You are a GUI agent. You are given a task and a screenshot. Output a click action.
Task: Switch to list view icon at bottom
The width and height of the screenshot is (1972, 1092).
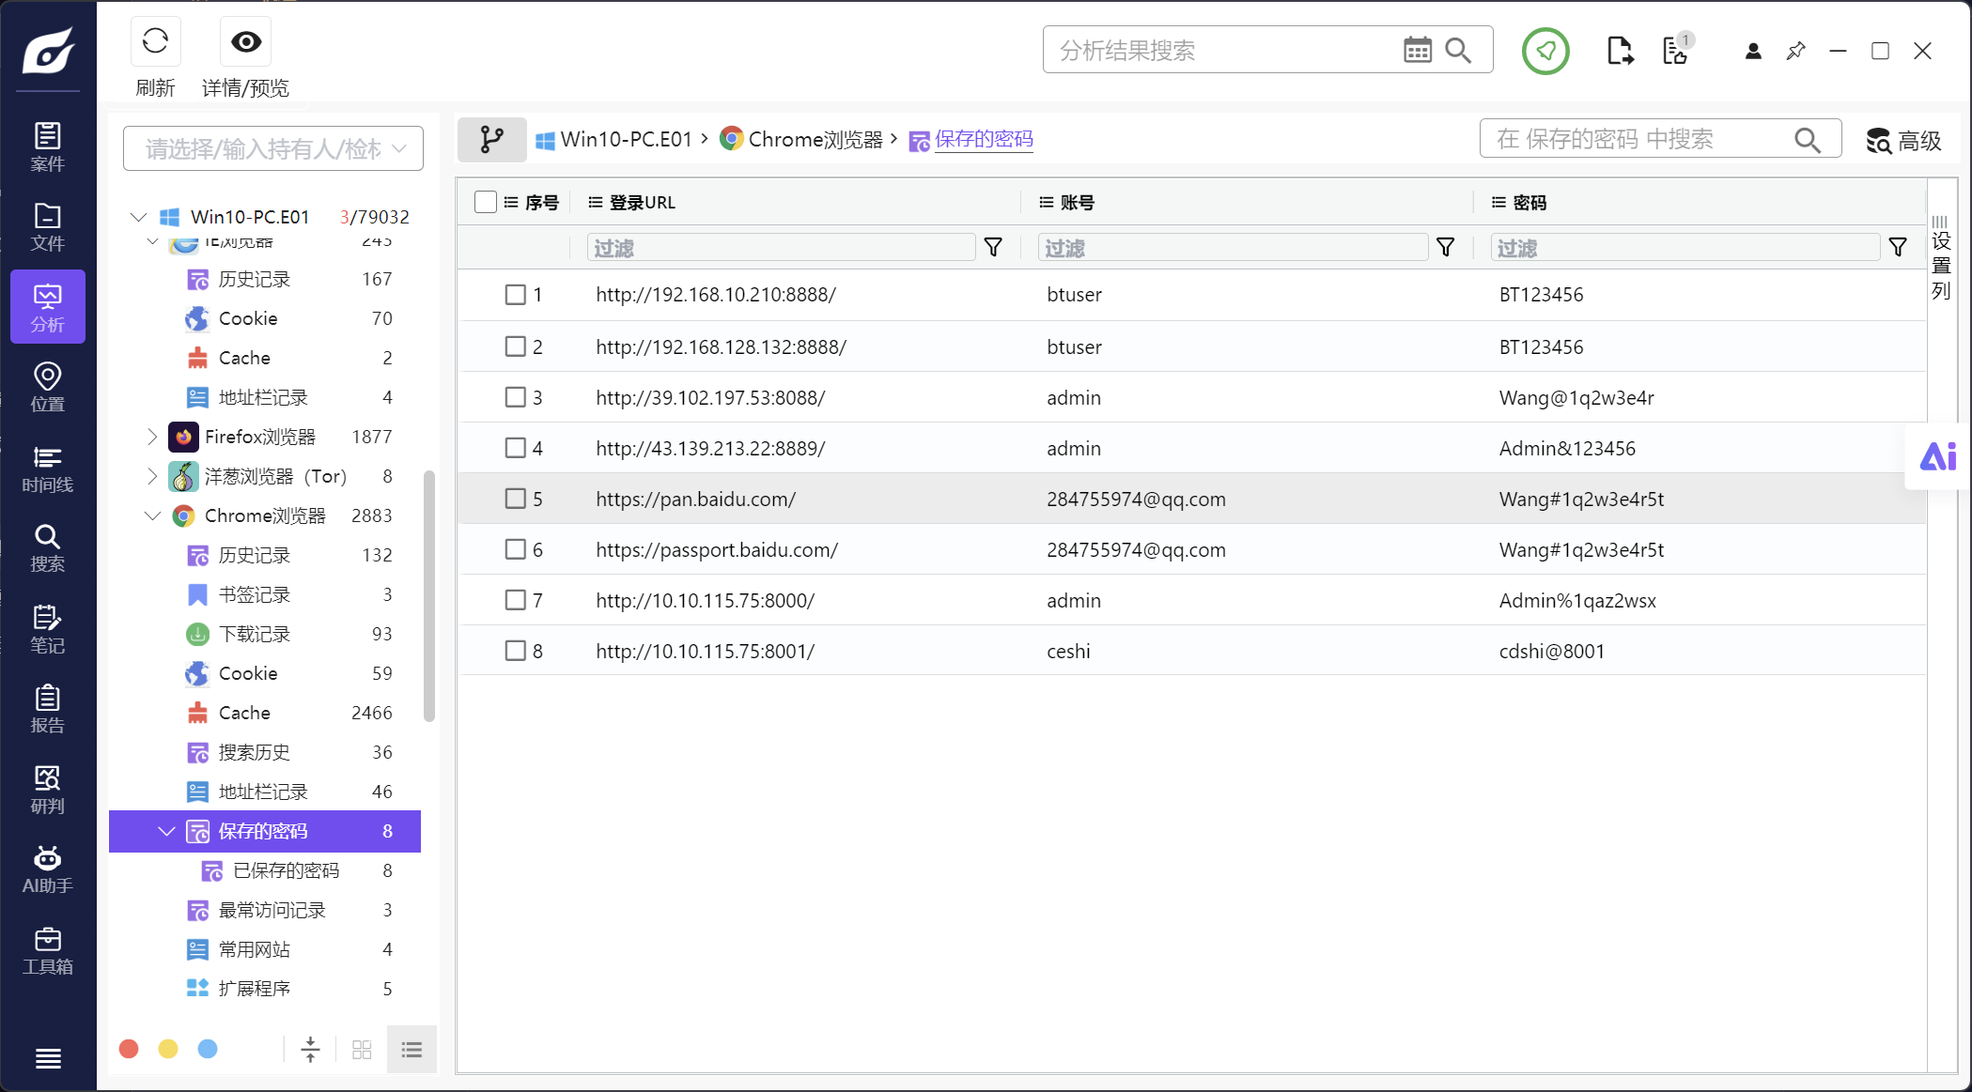tap(411, 1050)
